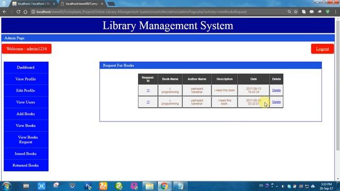The width and height of the screenshot is (340, 191).
Task: Click the taskbar clock showing 3:33 PM
Action: pyautogui.click(x=326, y=186)
